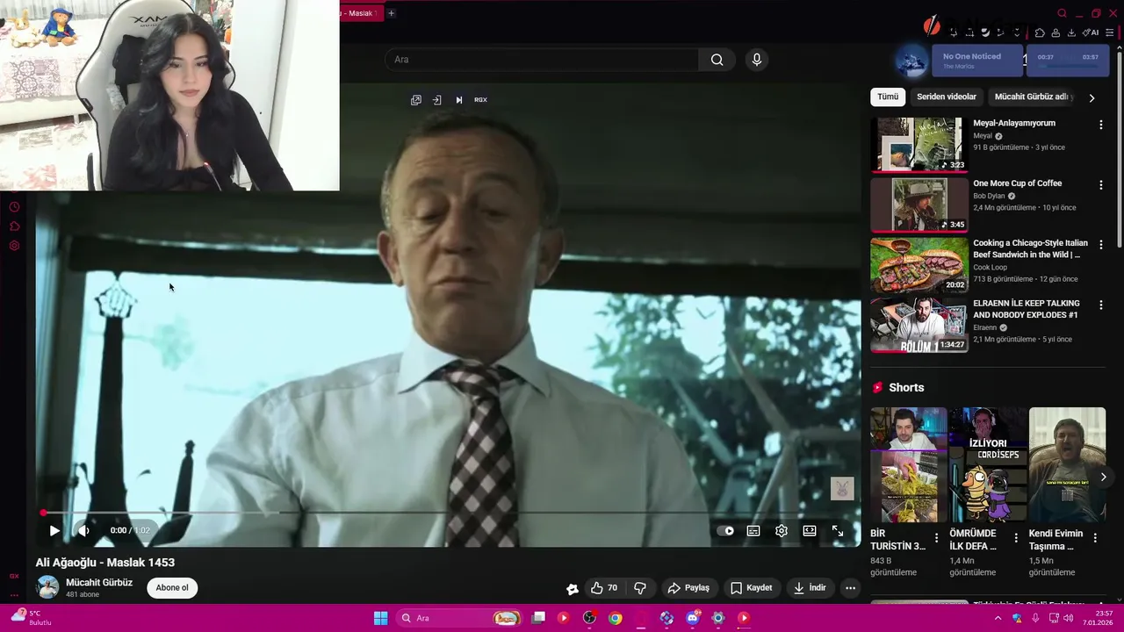Show hidden system tray icons
Image resolution: width=1124 pixels, height=632 pixels.
998,618
